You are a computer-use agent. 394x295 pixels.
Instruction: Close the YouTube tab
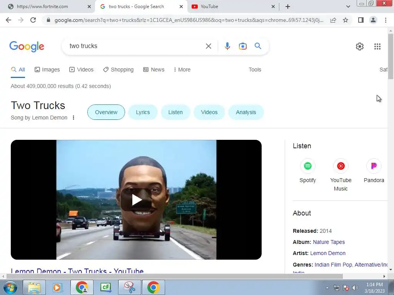point(273,7)
